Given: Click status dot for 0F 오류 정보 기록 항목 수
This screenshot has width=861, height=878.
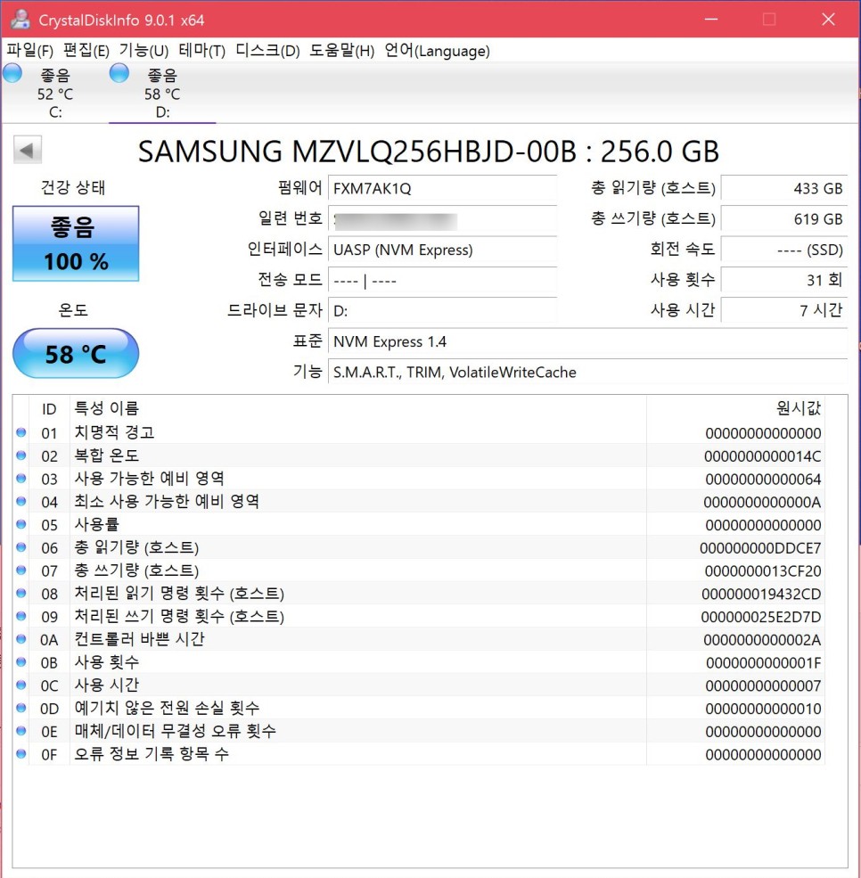Looking at the screenshot, I should pos(21,754).
